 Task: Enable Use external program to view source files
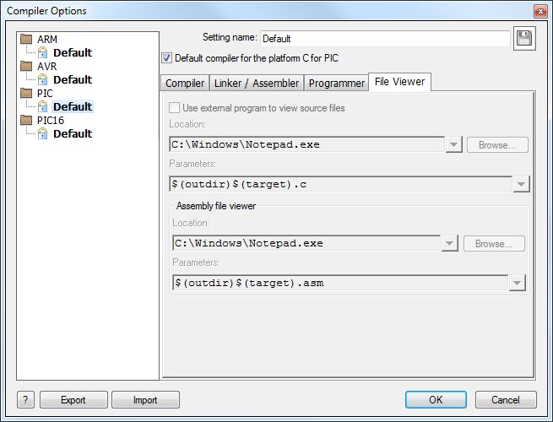click(x=174, y=107)
